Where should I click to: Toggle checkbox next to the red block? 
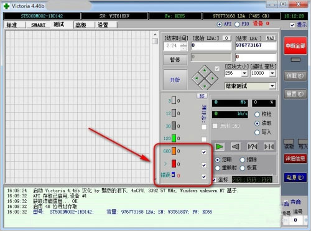(204, 165)
